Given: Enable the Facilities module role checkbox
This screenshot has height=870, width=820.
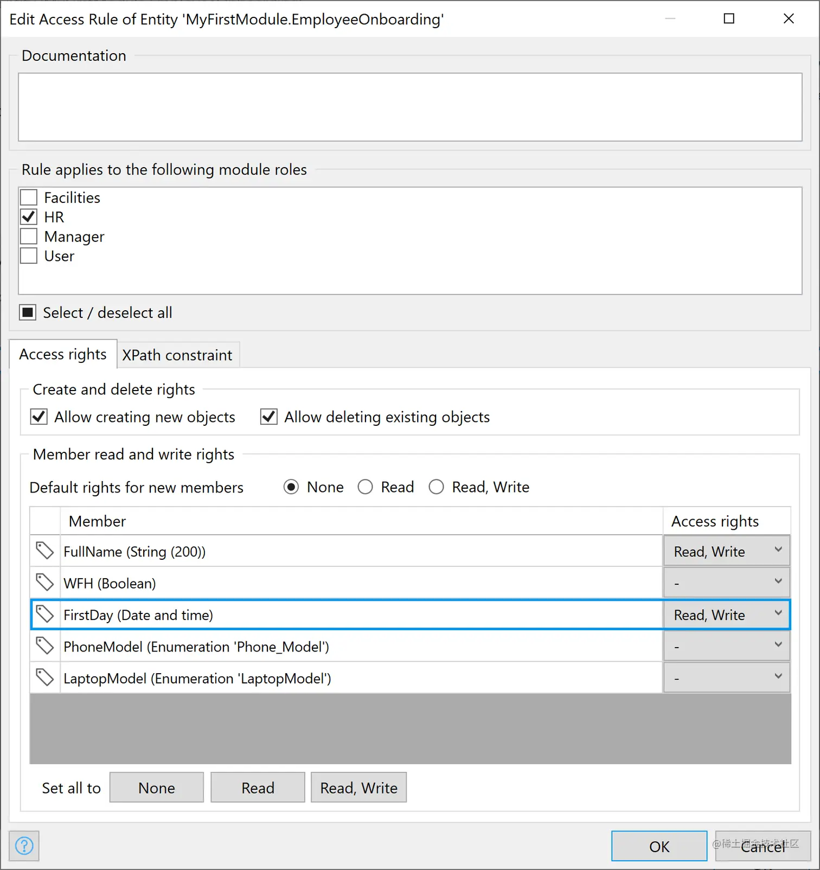Looking at the screenshot, I should click(29, 197).
